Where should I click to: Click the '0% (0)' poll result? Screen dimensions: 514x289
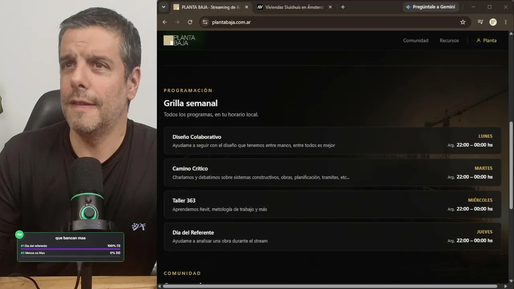115,253
